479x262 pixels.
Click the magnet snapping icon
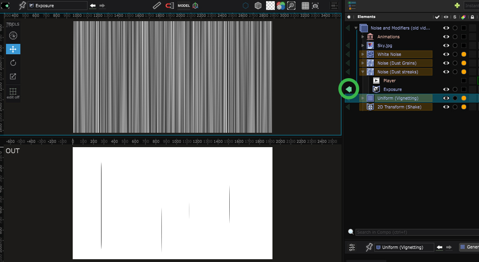(170, 6)
